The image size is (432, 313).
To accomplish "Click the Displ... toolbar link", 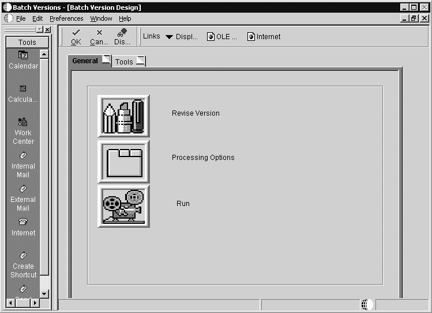I will coord(186,37).
